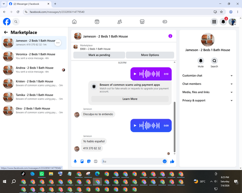Open the Facebook logo home link
The width and height of the screenshot is (242, 193).
pyautogui.click(x=7, y=22)
